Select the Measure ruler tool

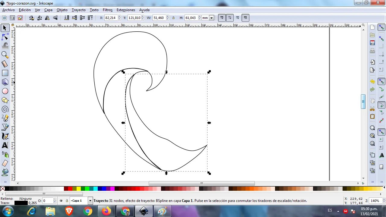pos(5,64)
